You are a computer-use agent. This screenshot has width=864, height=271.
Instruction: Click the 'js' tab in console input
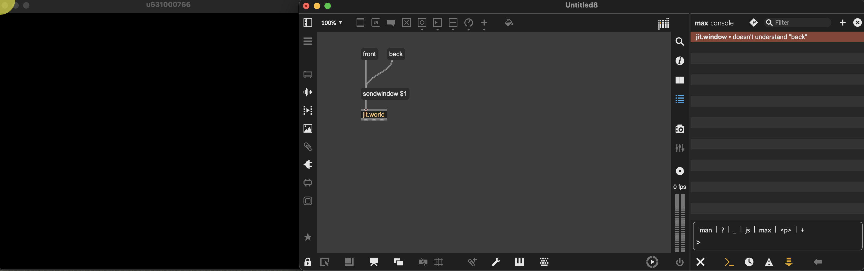pyautogui.click(x=747, y=230)
